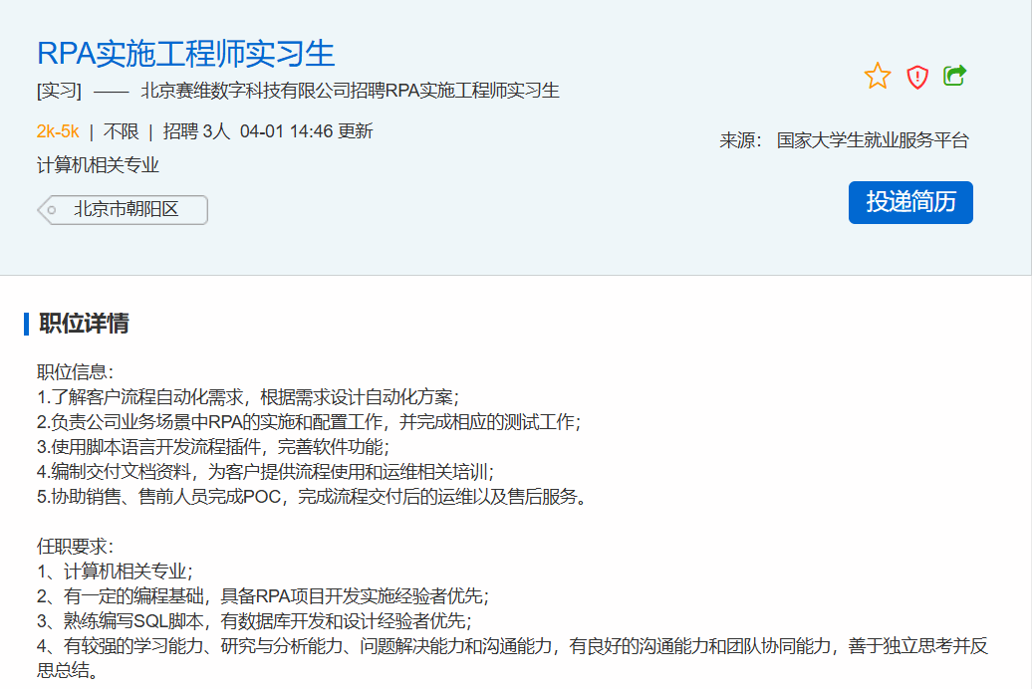Viewport: 1032px width, 689px height.
Task: Click the green share icon
Action: [955, 76]
